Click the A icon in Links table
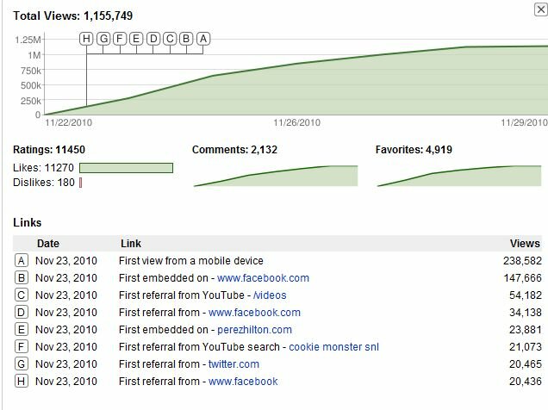548x410 pixels. click(22, 260)
